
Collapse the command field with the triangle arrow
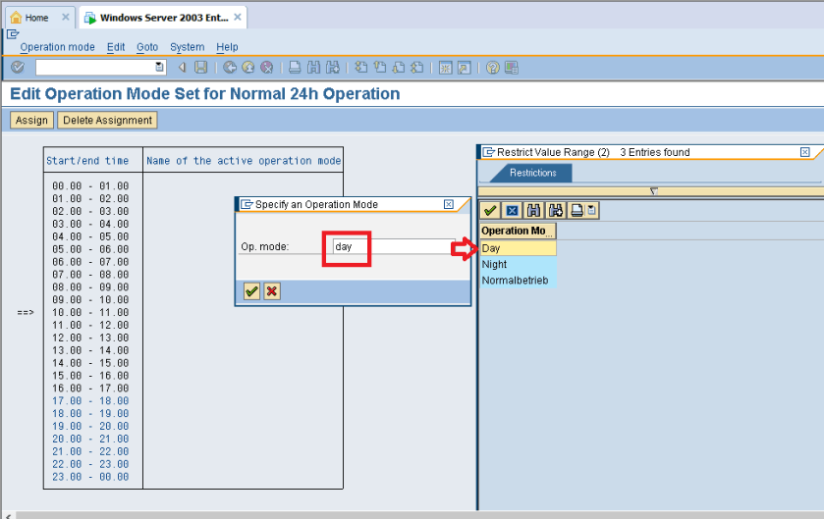[x=183, y=67]
